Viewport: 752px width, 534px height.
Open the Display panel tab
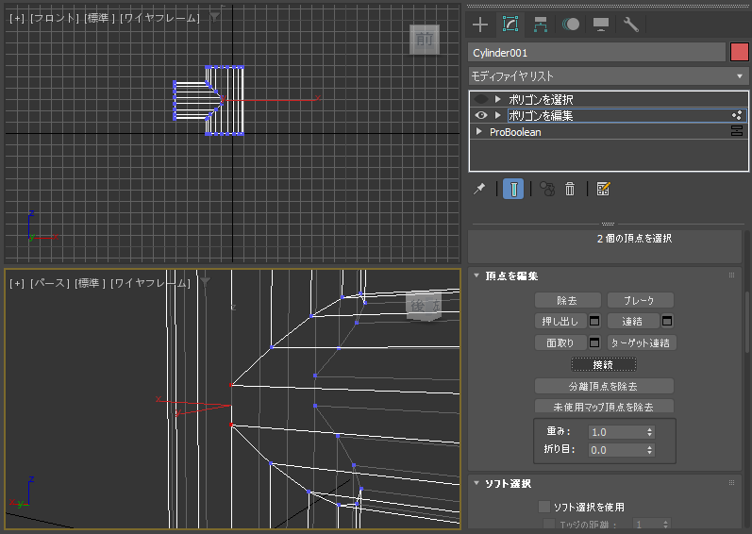(601, 24)
